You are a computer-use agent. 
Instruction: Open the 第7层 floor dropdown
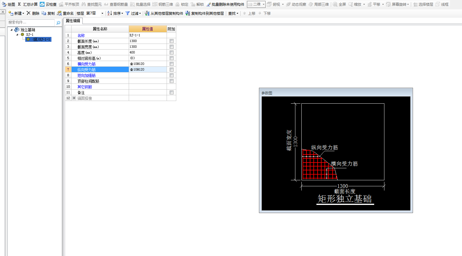pyautogui.click(x=102, y=13)
